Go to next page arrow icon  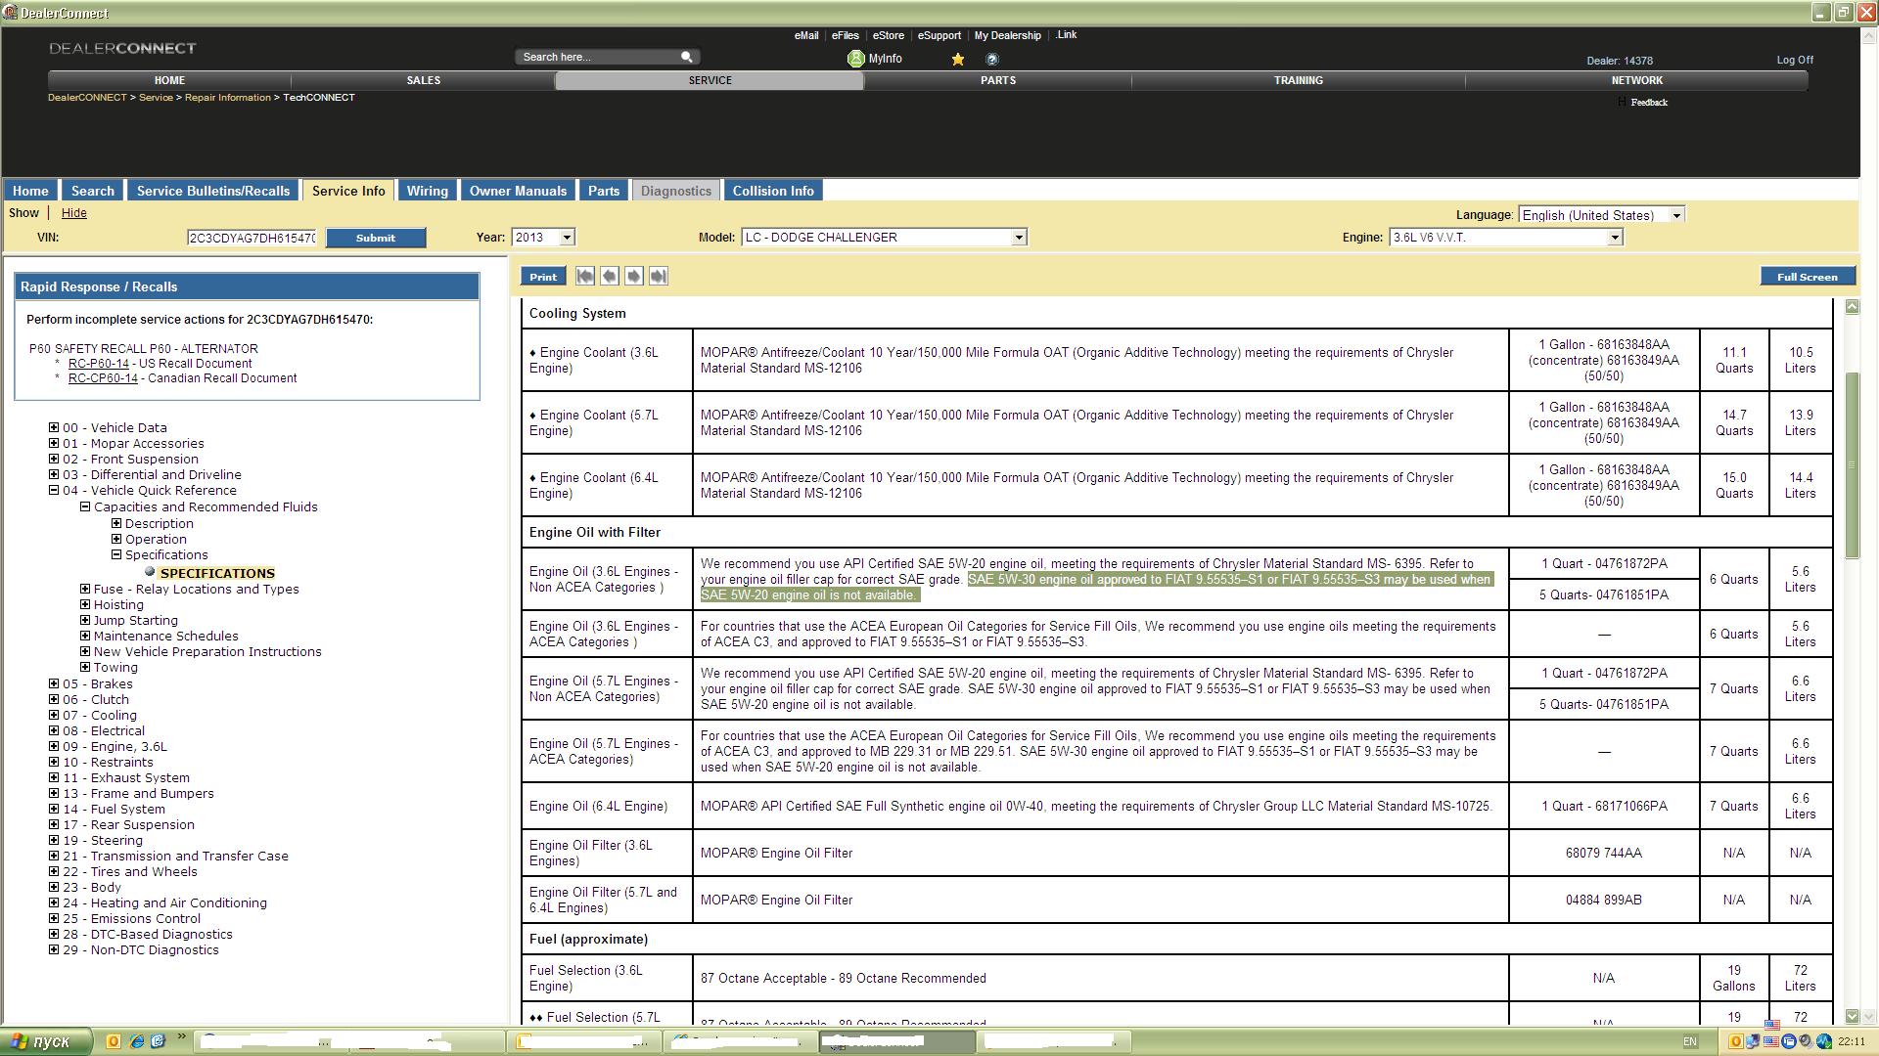pyautogui.click(x=634, y=277)
